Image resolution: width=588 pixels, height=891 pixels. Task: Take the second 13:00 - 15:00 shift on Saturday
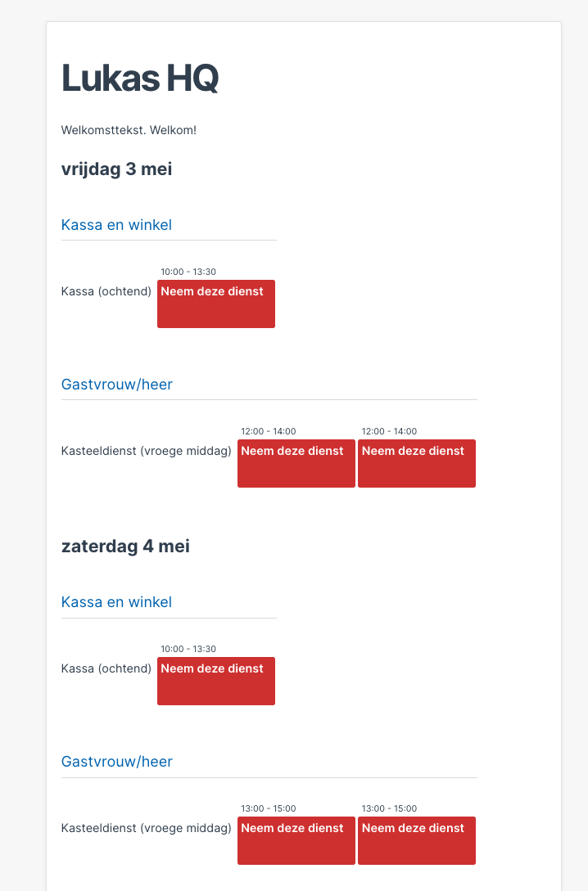coord(416,840)
